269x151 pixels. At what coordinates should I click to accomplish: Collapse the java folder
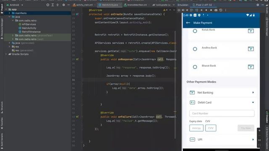pyautogui.click(x=9, y=17)
